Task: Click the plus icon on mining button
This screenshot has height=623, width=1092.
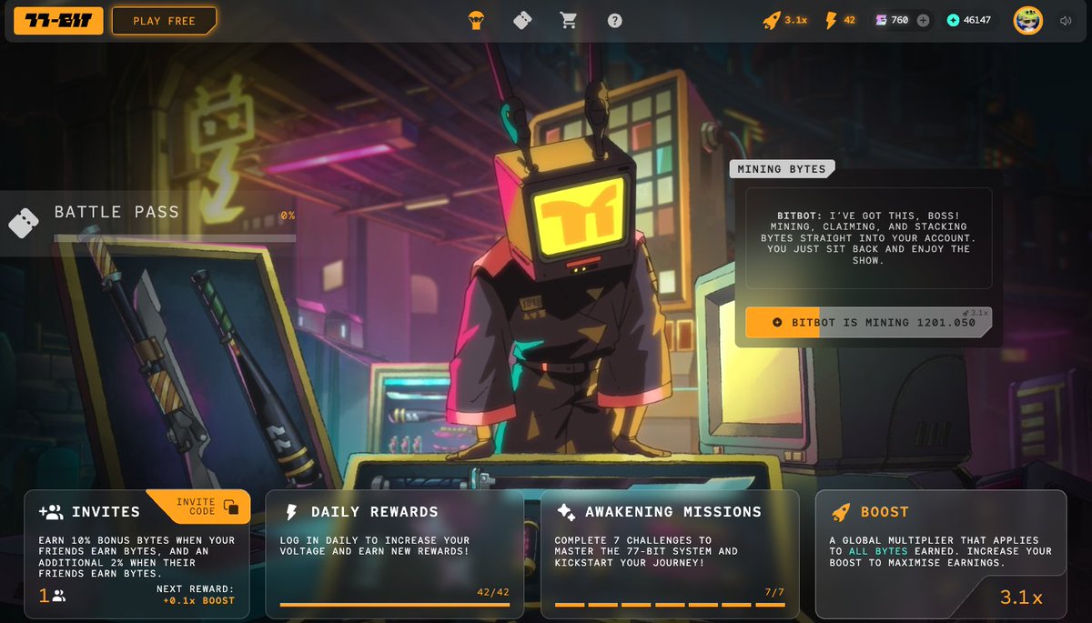Action: pos(776,322)
